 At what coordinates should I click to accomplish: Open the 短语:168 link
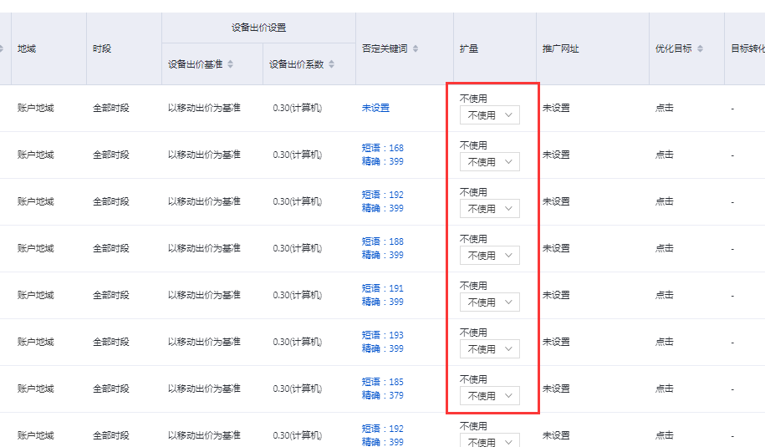coord(383,148)
